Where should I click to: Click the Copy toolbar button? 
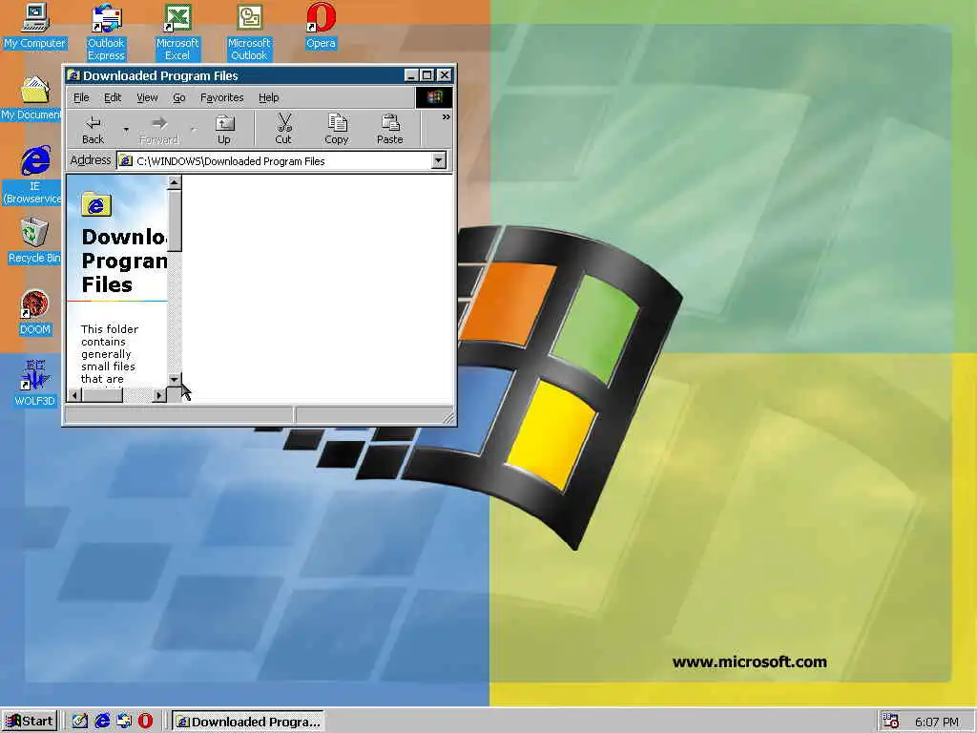pyautogui.click(x=337, y=130)
